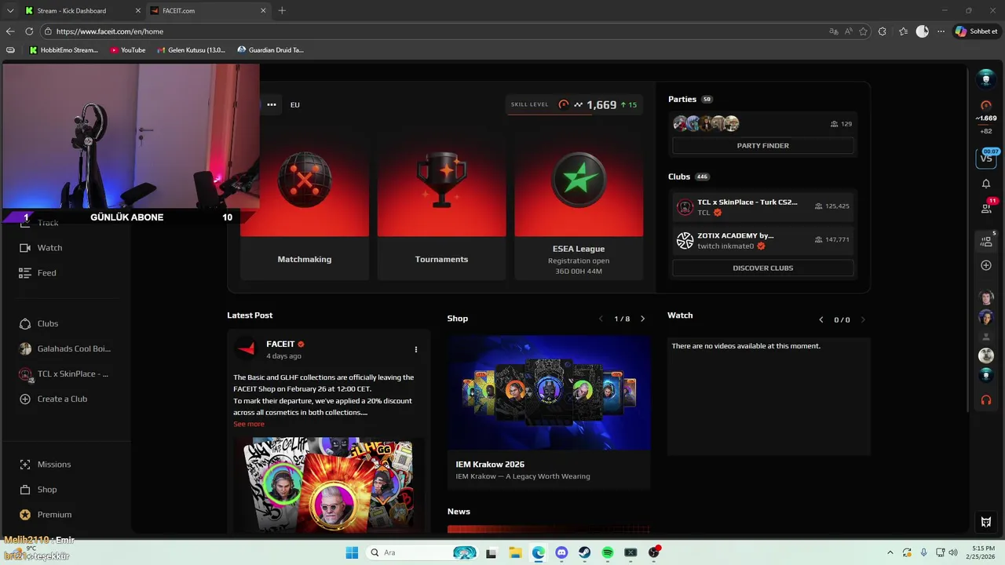
Task: Open Gelen Kutusu bookmark
Action: point(191,50)
